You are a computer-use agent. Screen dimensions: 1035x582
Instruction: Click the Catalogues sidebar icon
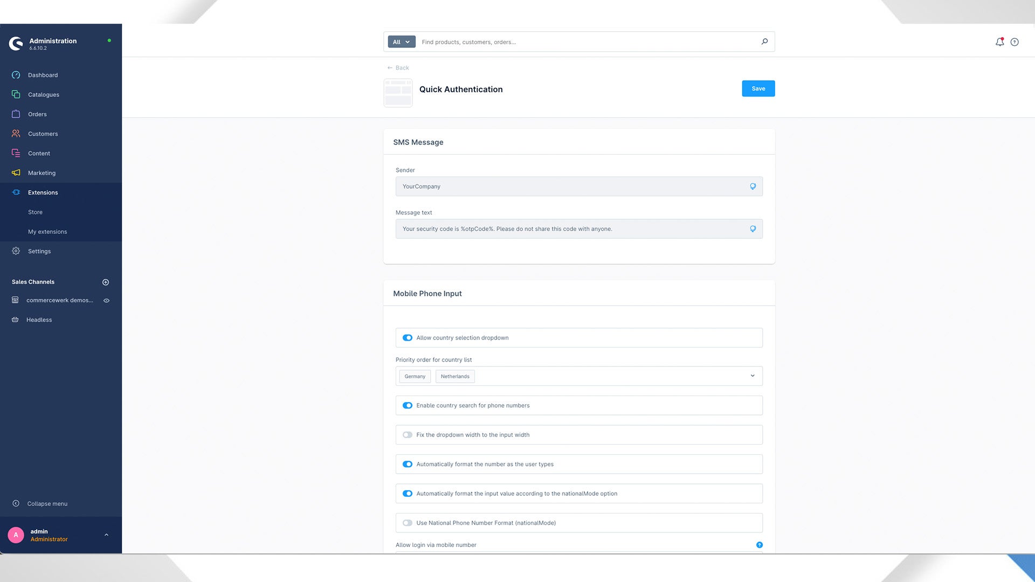pos(16,94)
